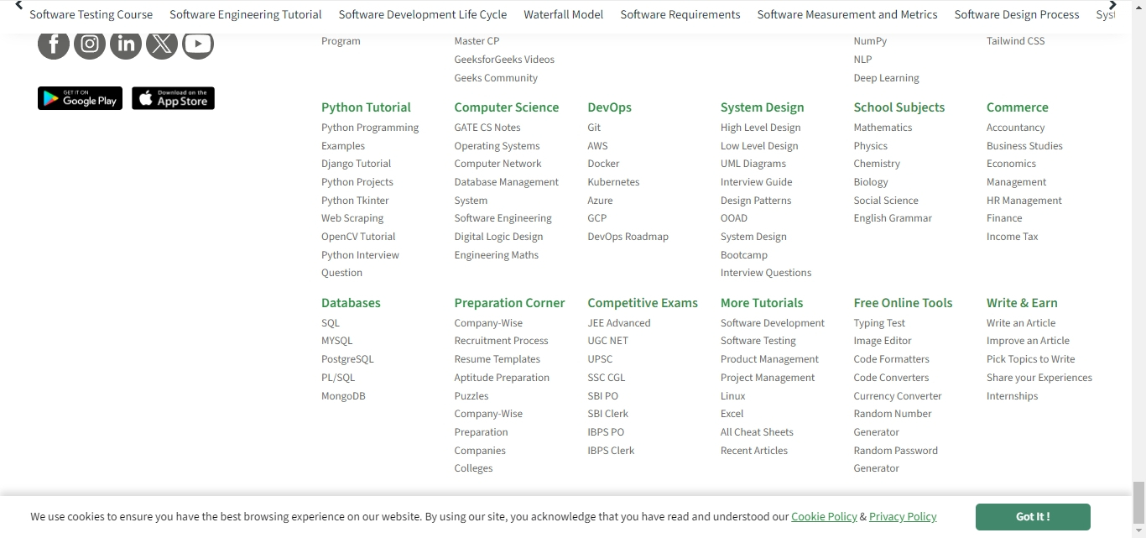Open the Resume Templates link
Viewport: 1146px width, 538px height.
[497, 359]
